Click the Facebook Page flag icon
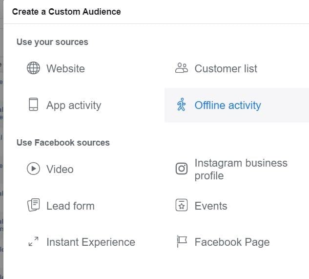The width and height of the screenshot is (309, 279). pos(182,241)
